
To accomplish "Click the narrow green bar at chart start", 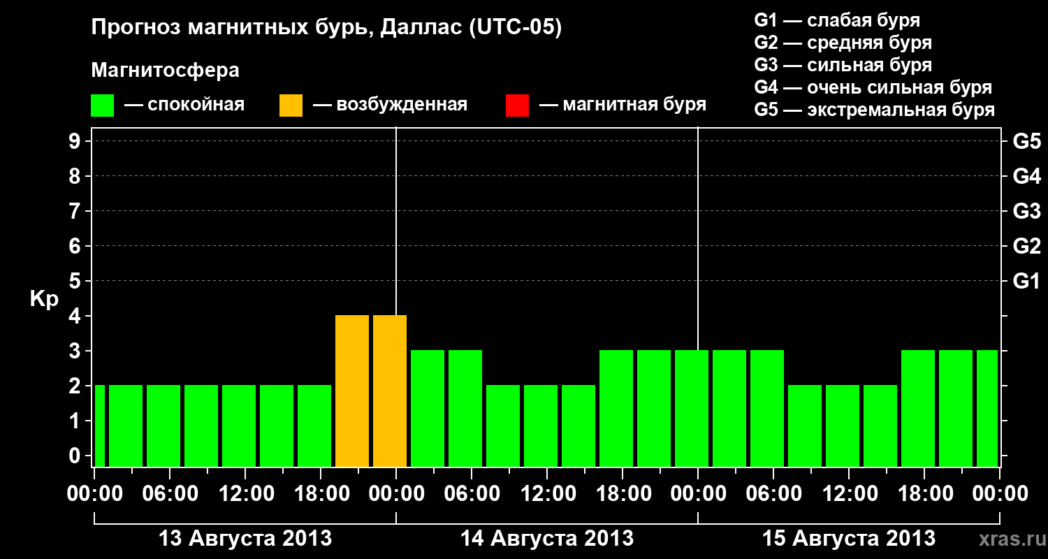I will (x=99, y=426).
